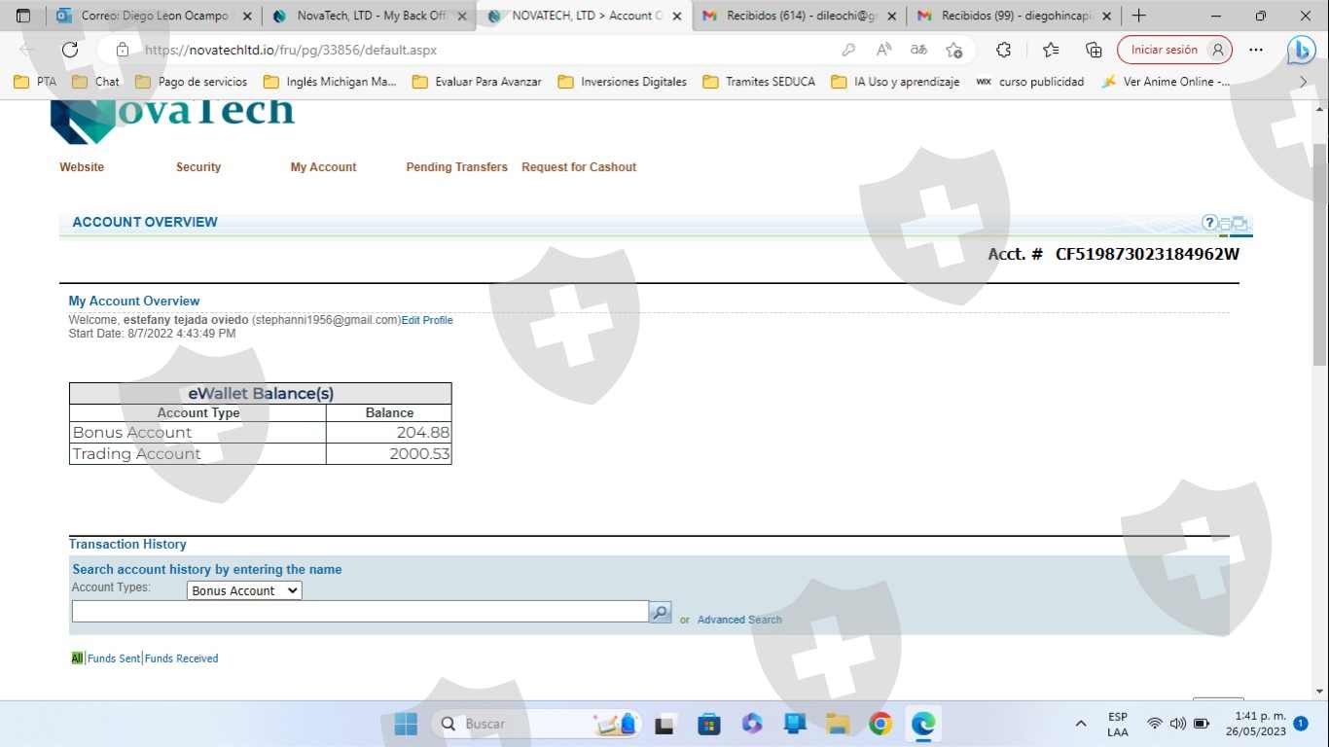Open the Pending Transfers menu item
This screenshot has width=1329, height=747.
coord(457,167)
